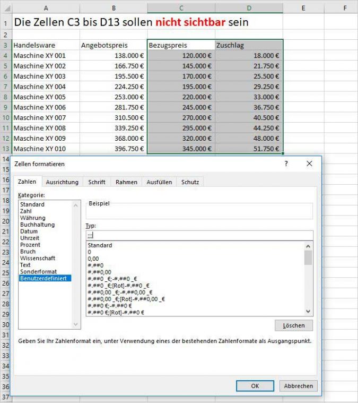Select category Benutzerdefiniert
Image resolution: width=358 pixels, height=403 pixels.
45,278
